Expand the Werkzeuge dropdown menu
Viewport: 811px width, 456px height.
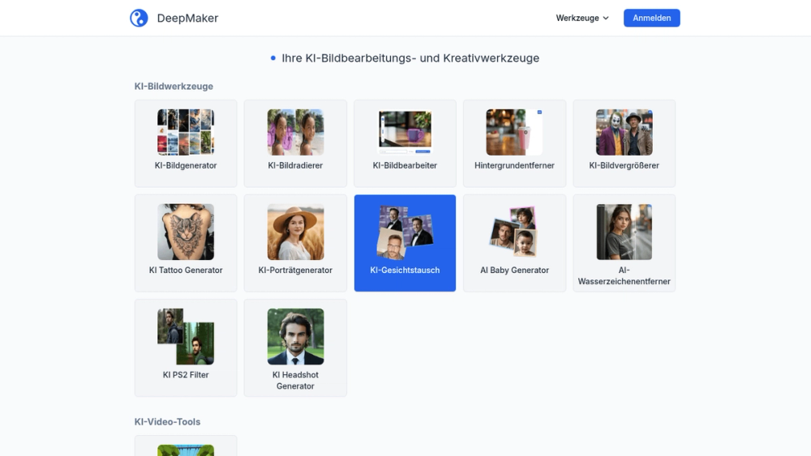[582, 18]
